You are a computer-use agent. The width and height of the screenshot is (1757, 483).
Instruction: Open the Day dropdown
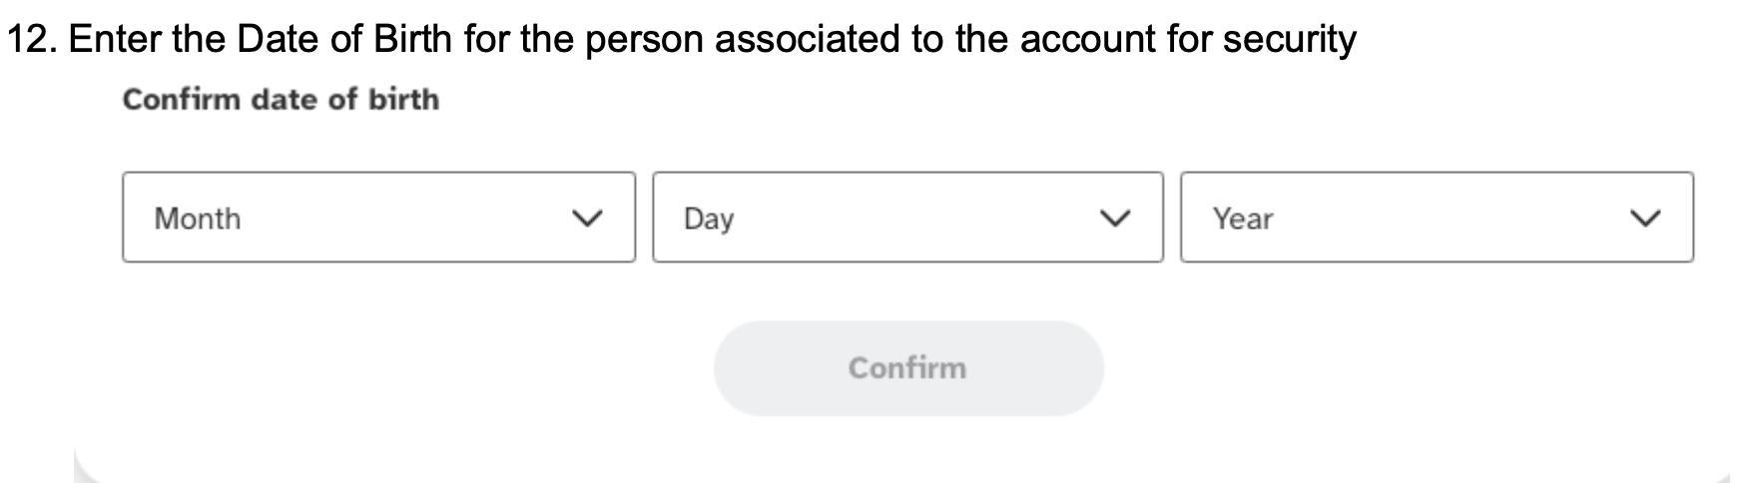[906, 218]
